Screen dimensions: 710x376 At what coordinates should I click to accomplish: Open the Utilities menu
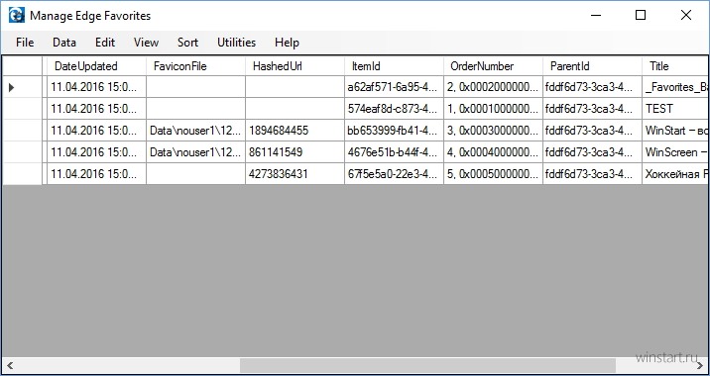(236, 43)
